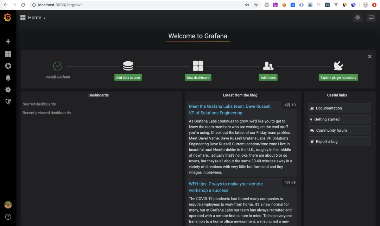Open the Help question mark icon
Viewport: 380px width, 226px height.
pyautogui.click(x=8, y=217)
